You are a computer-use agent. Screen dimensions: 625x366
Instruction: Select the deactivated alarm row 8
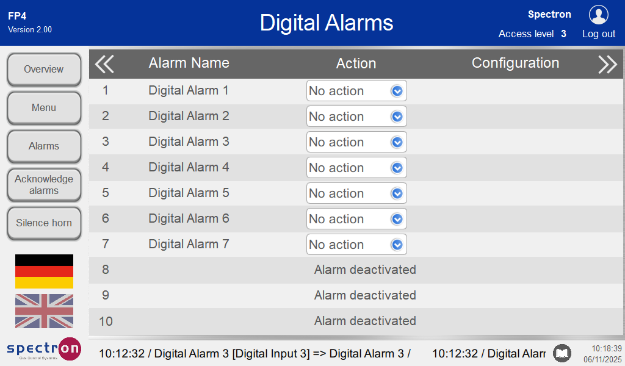tap(364, 270)
